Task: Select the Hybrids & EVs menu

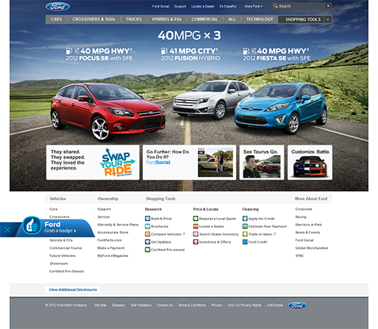Action: click(x=166, y=20)
